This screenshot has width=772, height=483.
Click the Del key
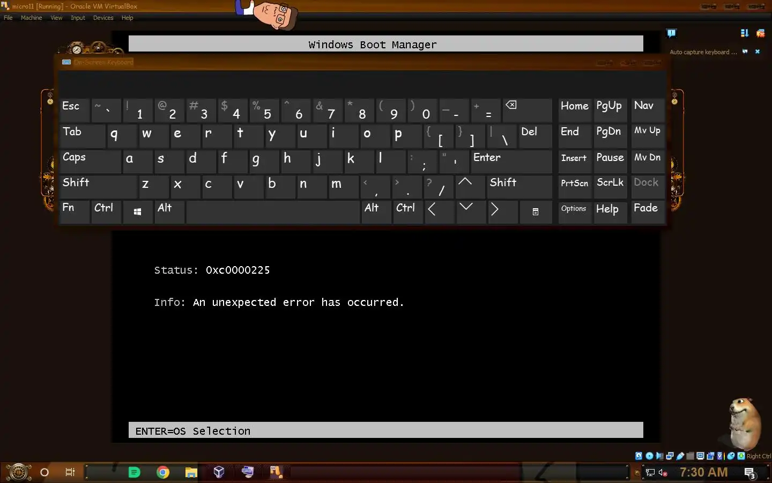(x=535, y=136)
